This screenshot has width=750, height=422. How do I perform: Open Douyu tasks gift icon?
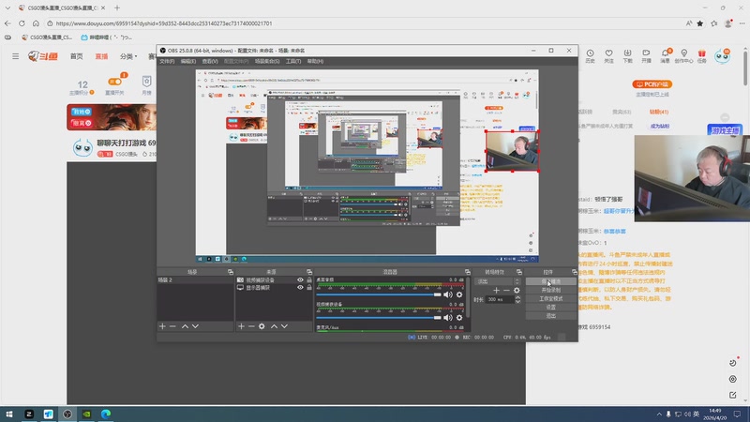[x=701, y=55]
